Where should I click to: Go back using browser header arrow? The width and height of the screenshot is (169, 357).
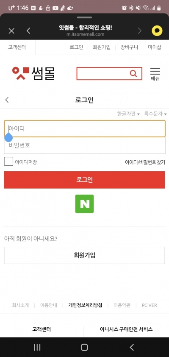[x=28, y=31]
